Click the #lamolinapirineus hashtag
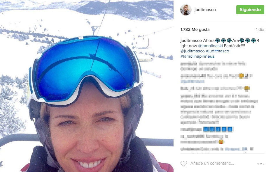Viewport: 266px width, 172px height. click(x=197, y=56)
